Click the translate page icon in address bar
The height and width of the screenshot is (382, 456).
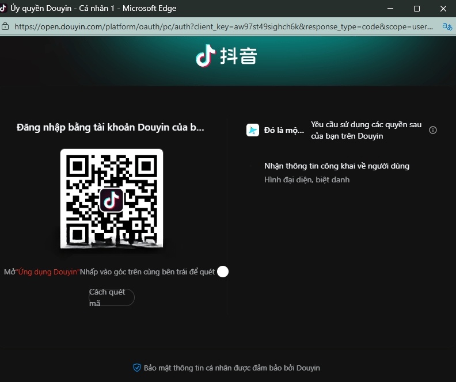pos(447,26)
